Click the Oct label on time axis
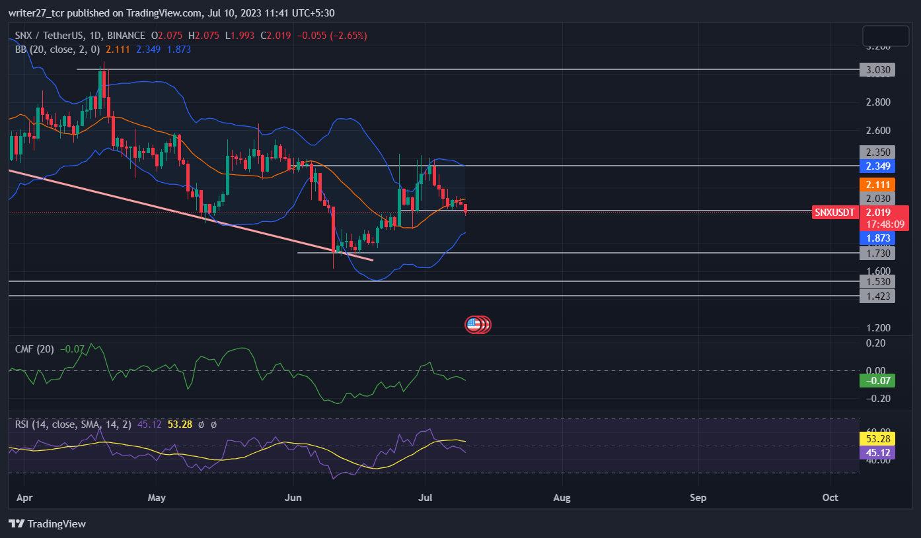 point(830,497)
